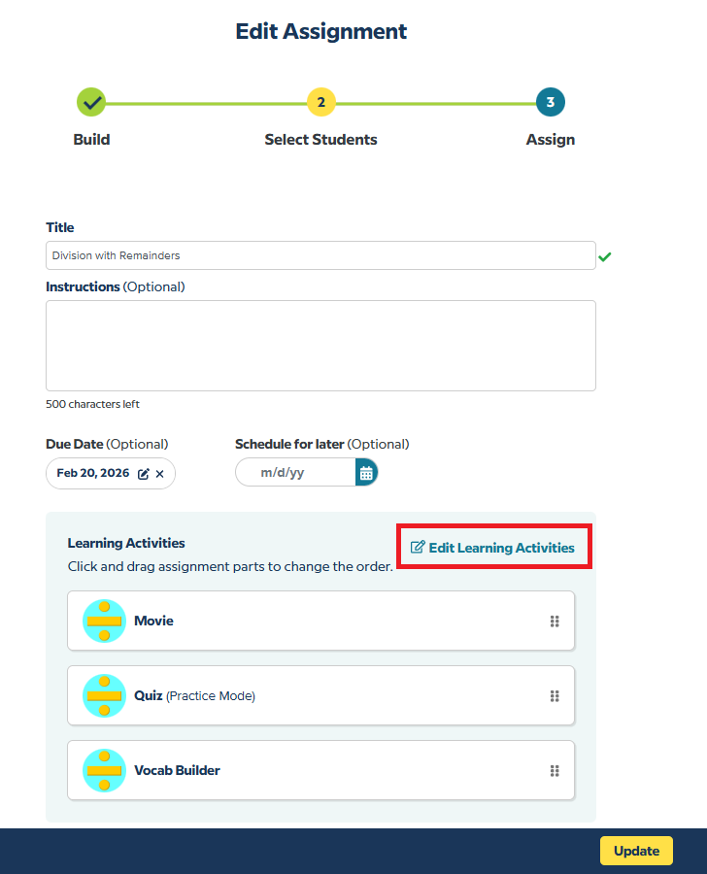707x874 pixels.
Task: Click the Build step checkmark circle
Action: tap(91, 101)
